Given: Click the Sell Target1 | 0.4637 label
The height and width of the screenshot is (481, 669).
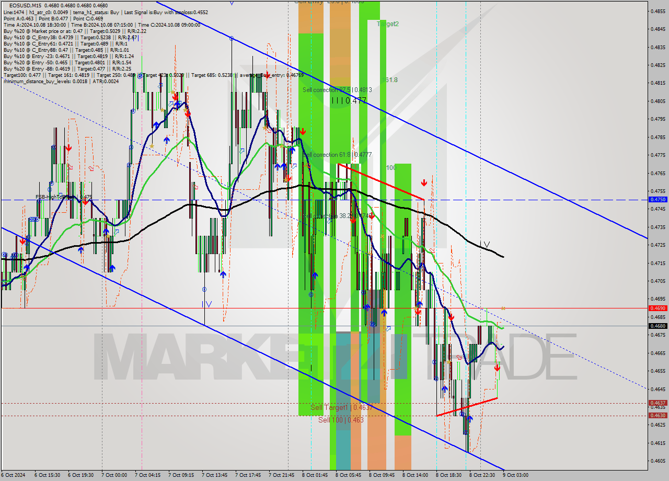Looking at the screenshot, I should coord(341,407).
